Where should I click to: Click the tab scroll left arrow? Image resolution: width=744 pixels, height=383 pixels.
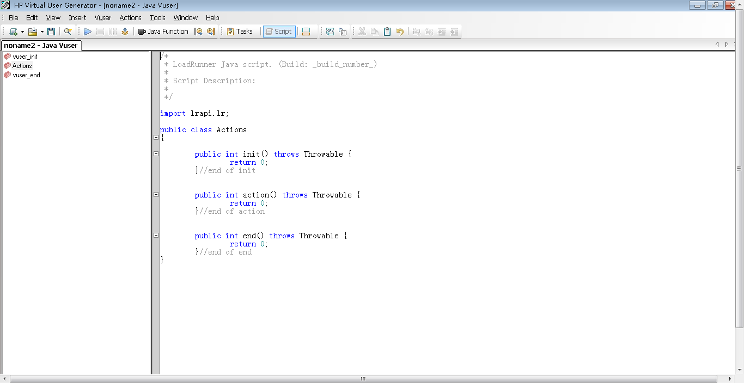coord(717,45)
